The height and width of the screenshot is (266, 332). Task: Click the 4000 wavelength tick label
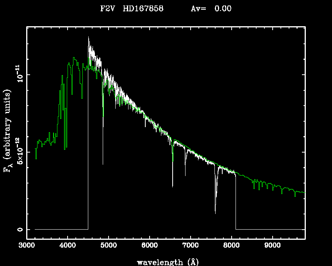tap(68, 246)
